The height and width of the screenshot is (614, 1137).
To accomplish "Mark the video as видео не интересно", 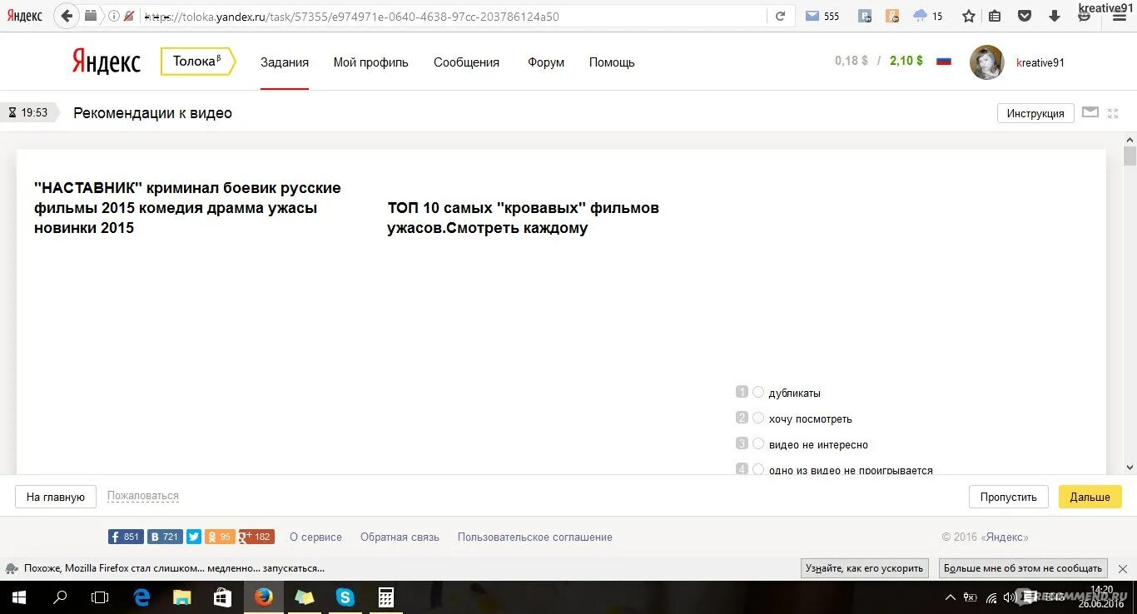I will (x=758, y=443).
